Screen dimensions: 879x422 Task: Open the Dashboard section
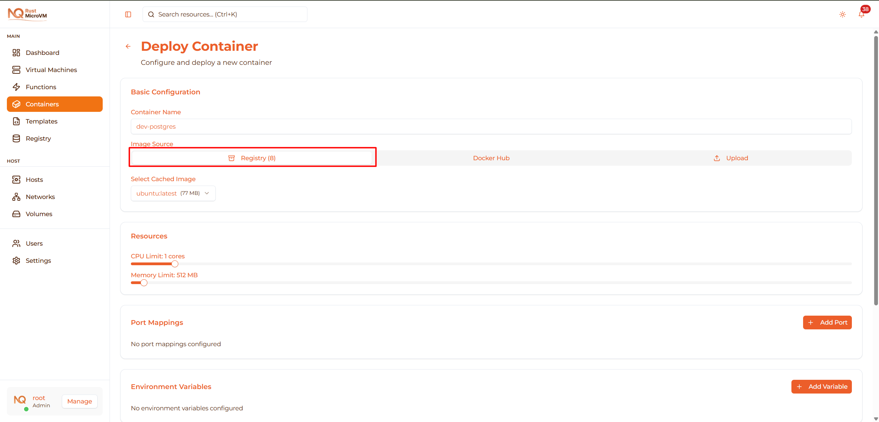click(x=42, y=52)
